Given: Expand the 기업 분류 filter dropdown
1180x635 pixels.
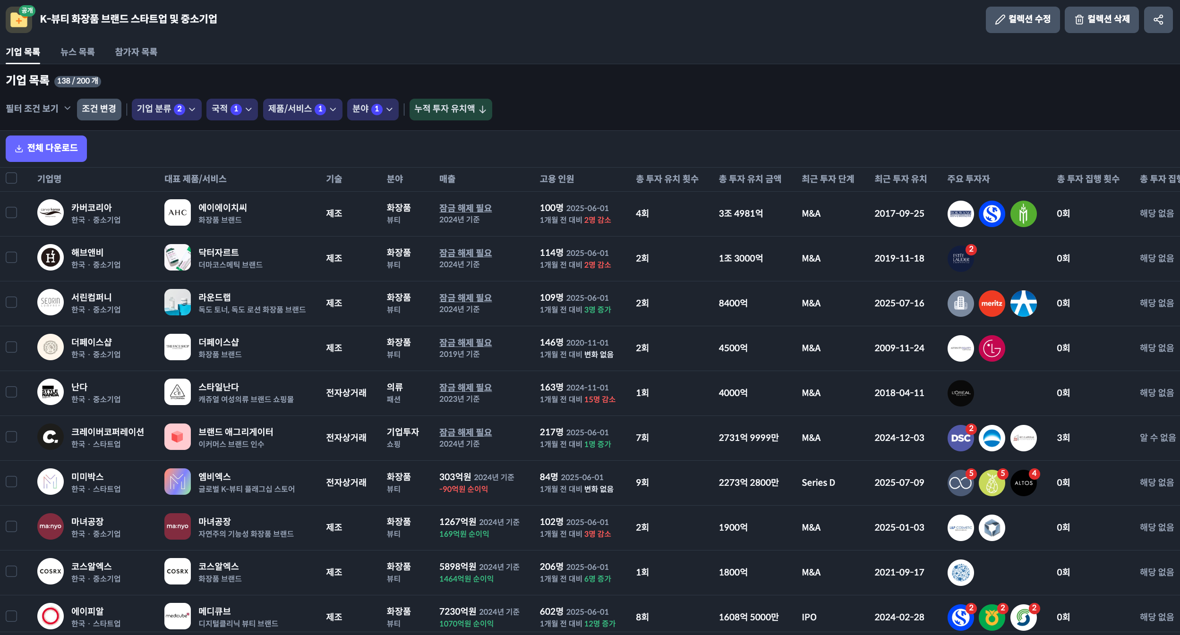Looking at the screenshot, I should point(166,109).
